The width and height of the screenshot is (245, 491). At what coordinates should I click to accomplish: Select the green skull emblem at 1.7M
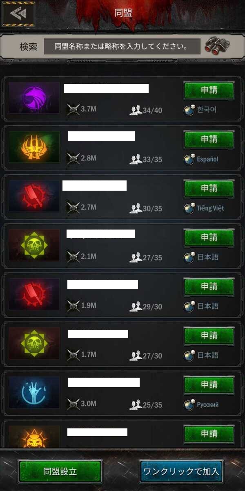[34, 343]
